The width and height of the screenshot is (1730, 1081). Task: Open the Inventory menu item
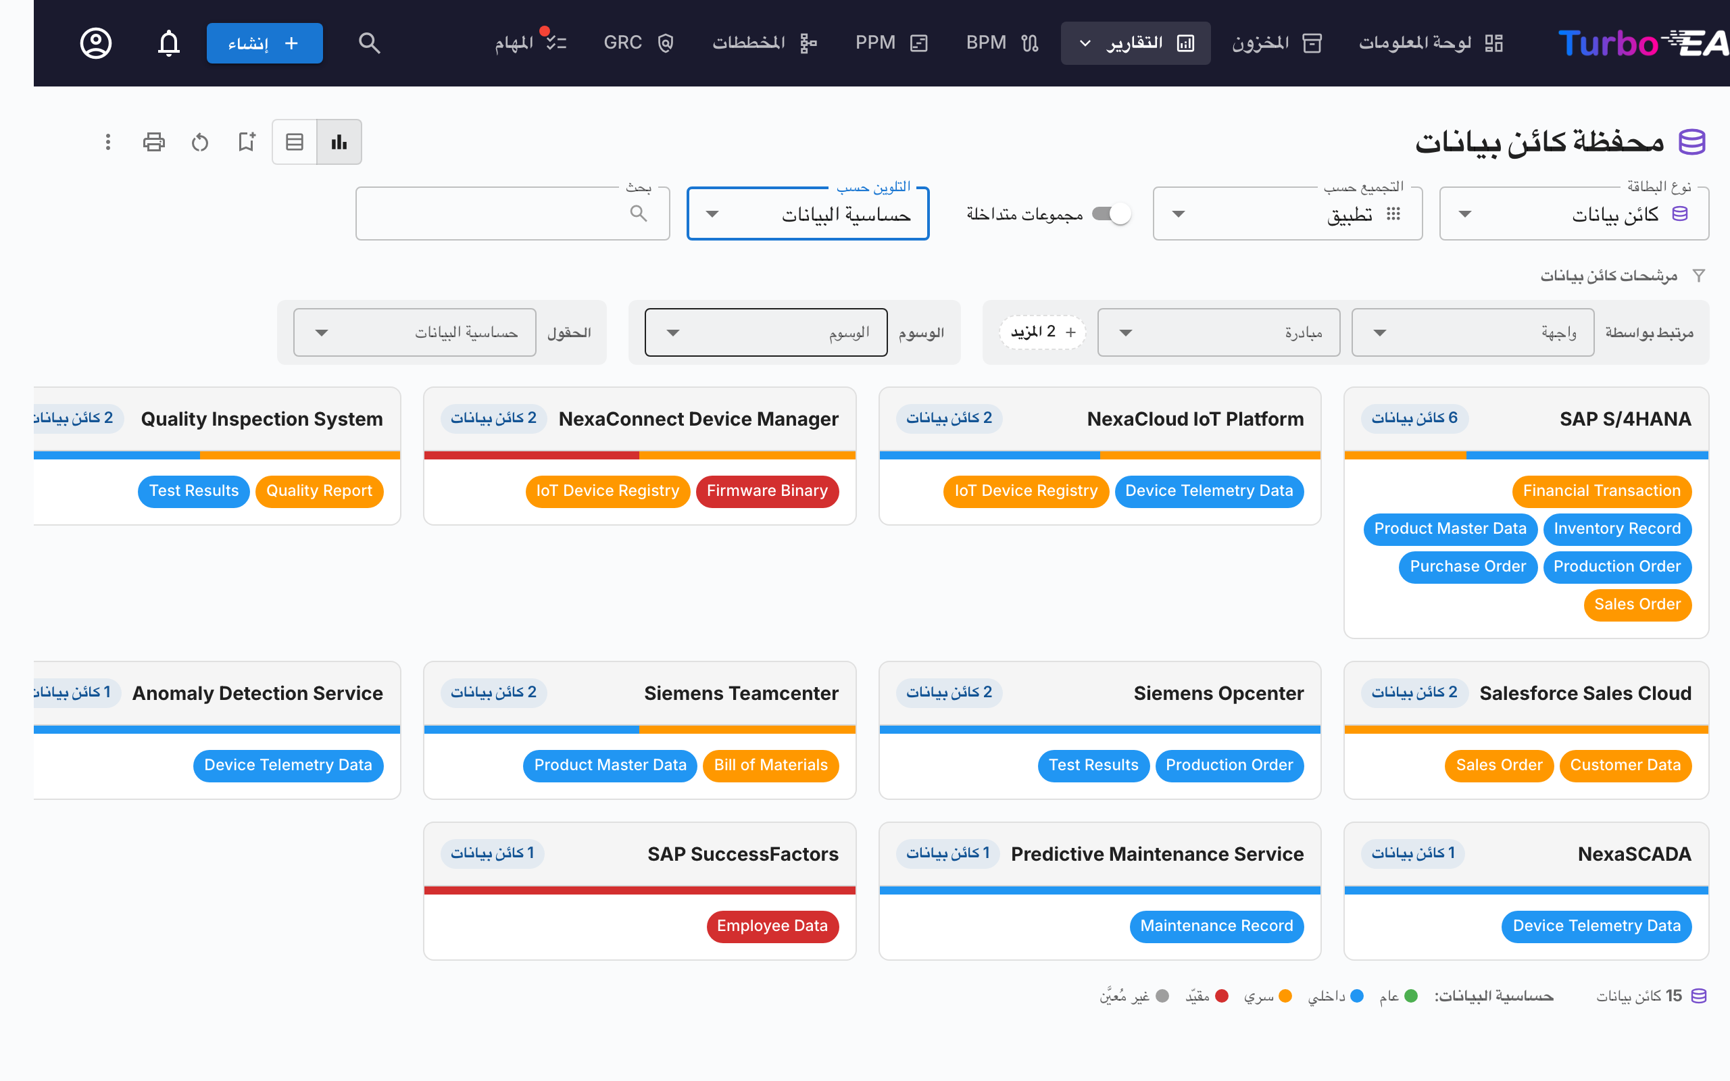(x=1277, y=43)
